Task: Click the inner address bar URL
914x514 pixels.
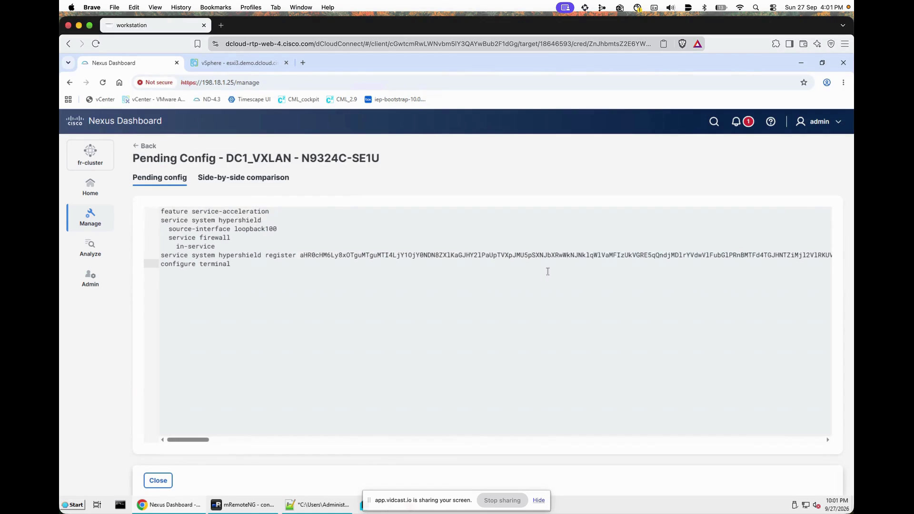Action: click(x=220, y=82)
